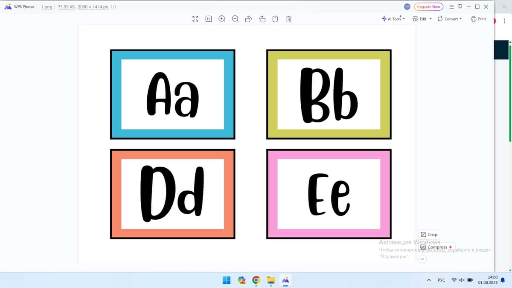Click WPS Photos taskbar icon
Screen dimensions: 512x288
285,280
